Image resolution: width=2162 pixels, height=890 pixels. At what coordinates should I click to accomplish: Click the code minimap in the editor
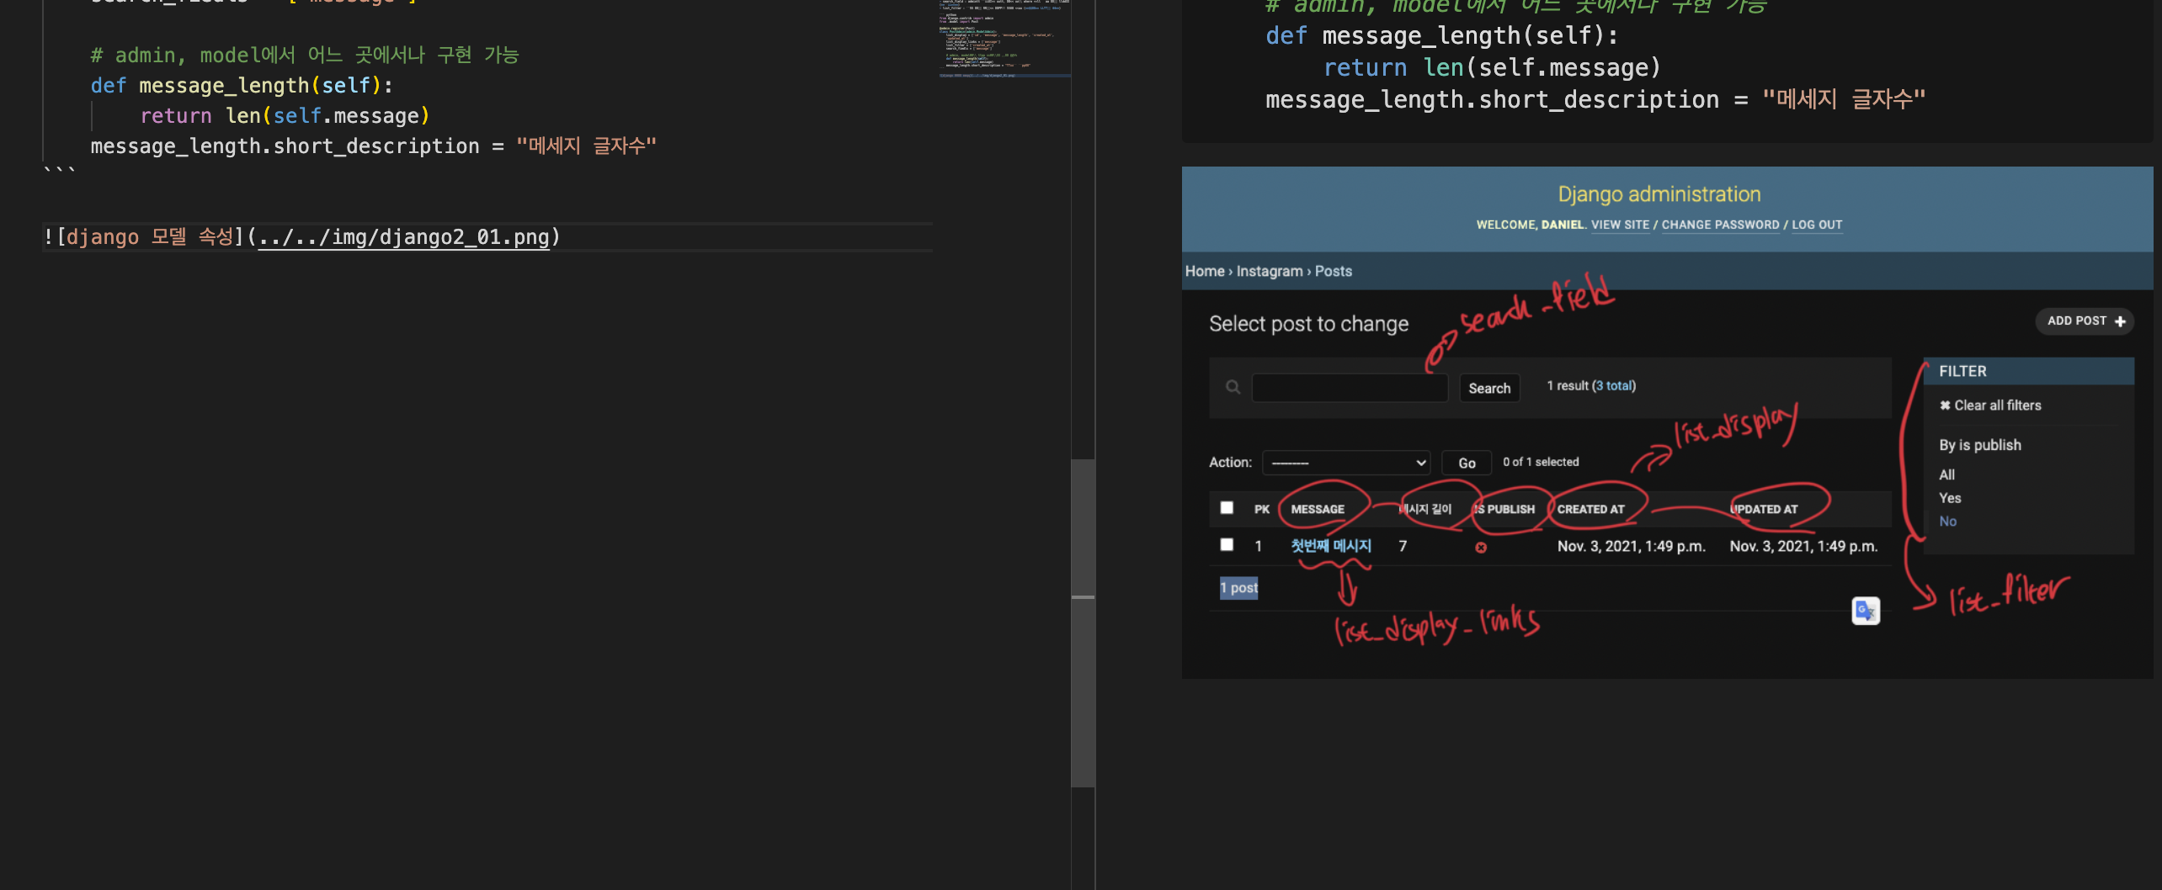click(x=1004, y=39)
